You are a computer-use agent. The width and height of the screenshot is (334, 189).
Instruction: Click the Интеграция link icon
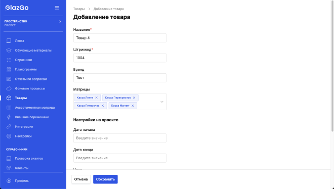[x=9, y=126]
